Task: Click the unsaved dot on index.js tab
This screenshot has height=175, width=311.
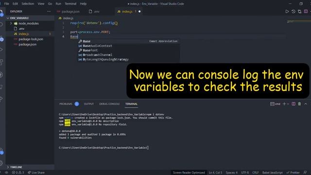Action: [x=139, y=12]
